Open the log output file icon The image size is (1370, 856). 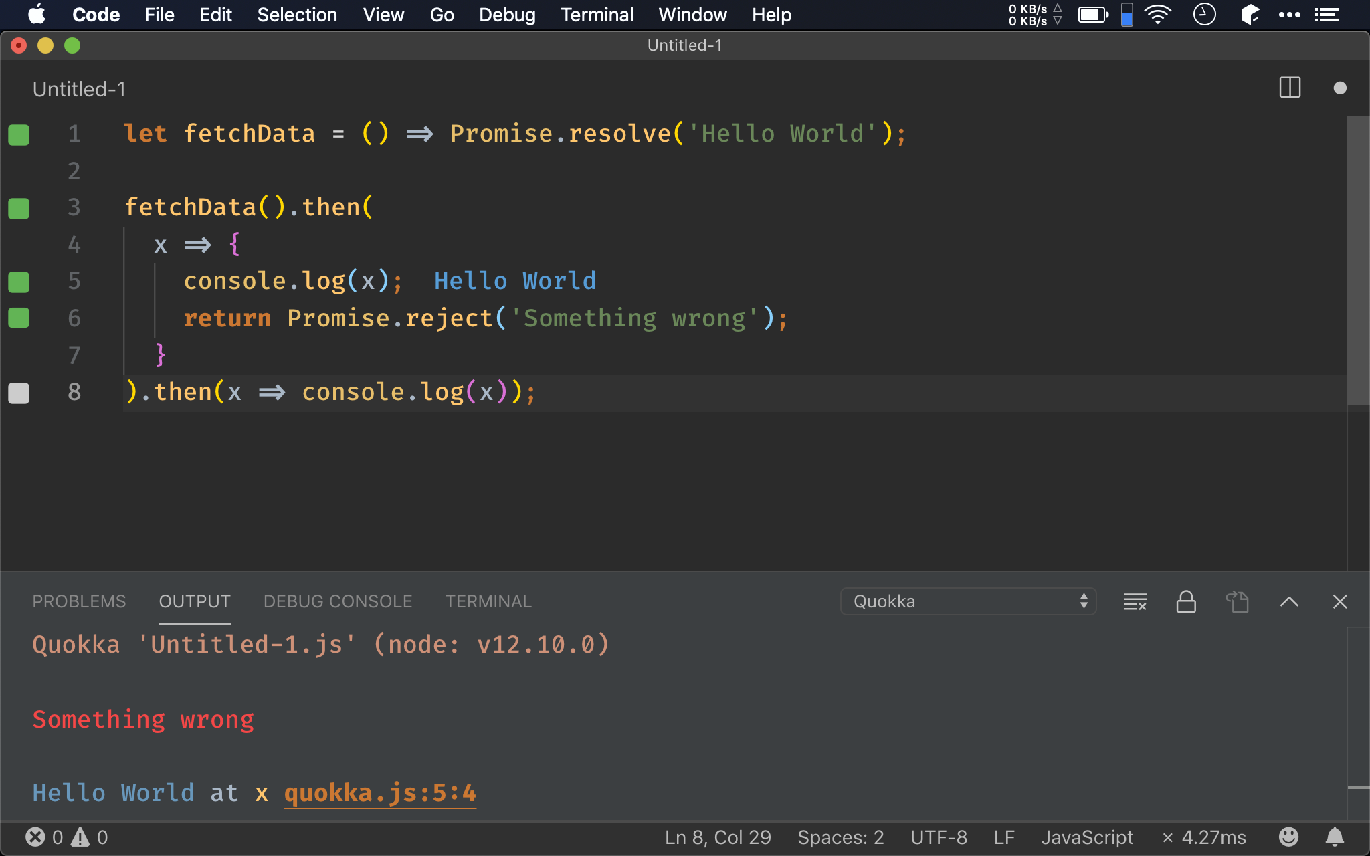click(1237, 601)
